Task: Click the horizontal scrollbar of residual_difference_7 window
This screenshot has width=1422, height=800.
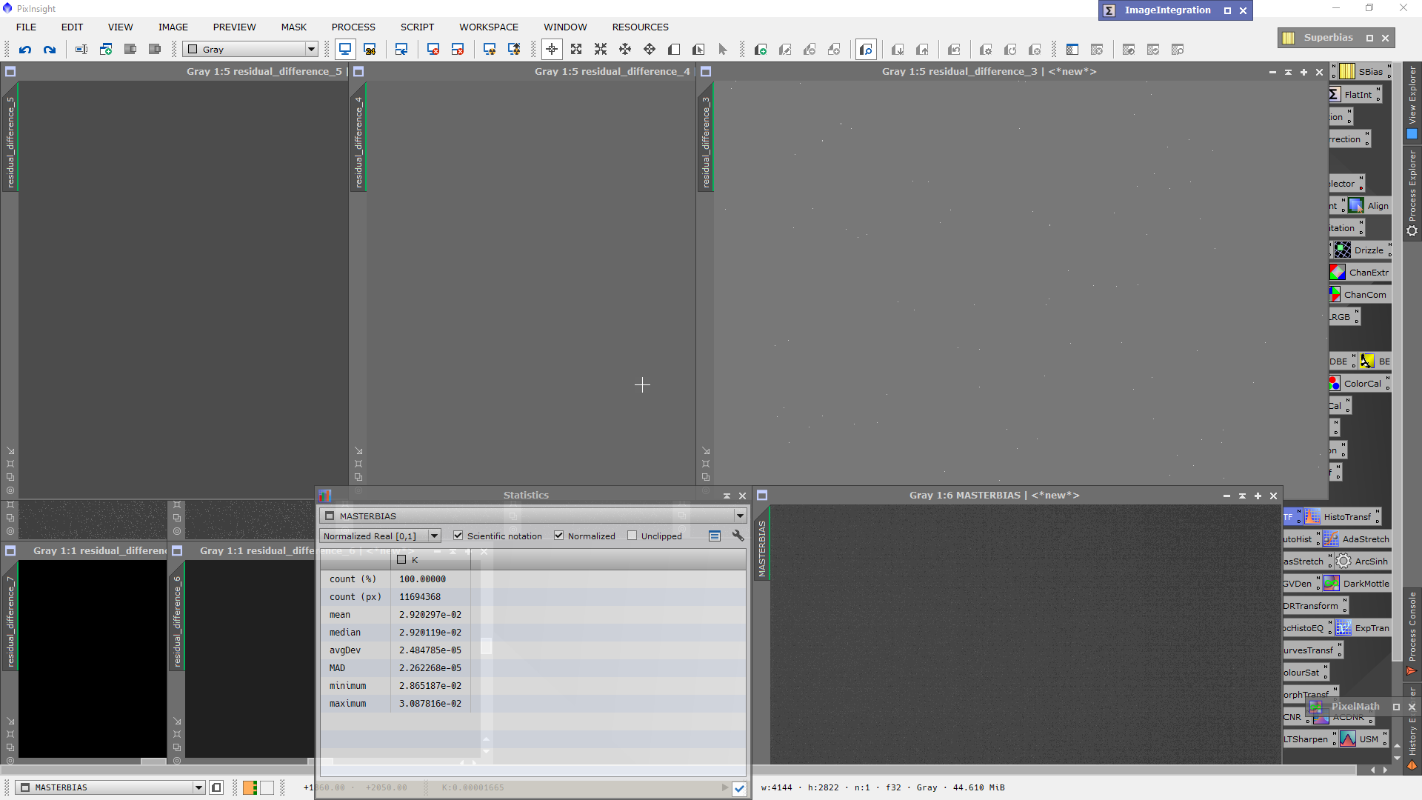Action: (92, 761)
